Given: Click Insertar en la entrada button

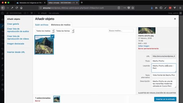Looking at the screenshot, I should pos(165,99).
